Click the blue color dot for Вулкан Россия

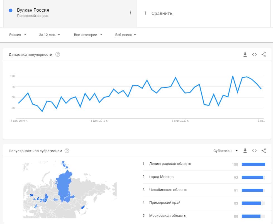(x=11, y=10)
